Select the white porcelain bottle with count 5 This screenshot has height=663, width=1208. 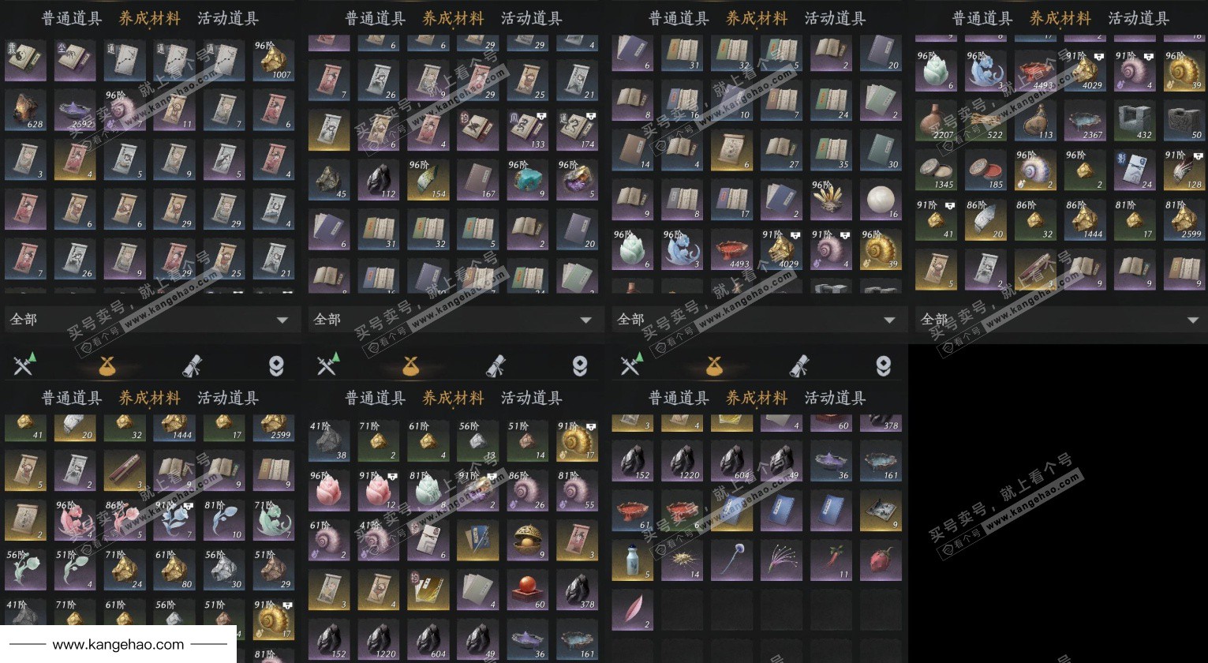(x=632, y=560)
